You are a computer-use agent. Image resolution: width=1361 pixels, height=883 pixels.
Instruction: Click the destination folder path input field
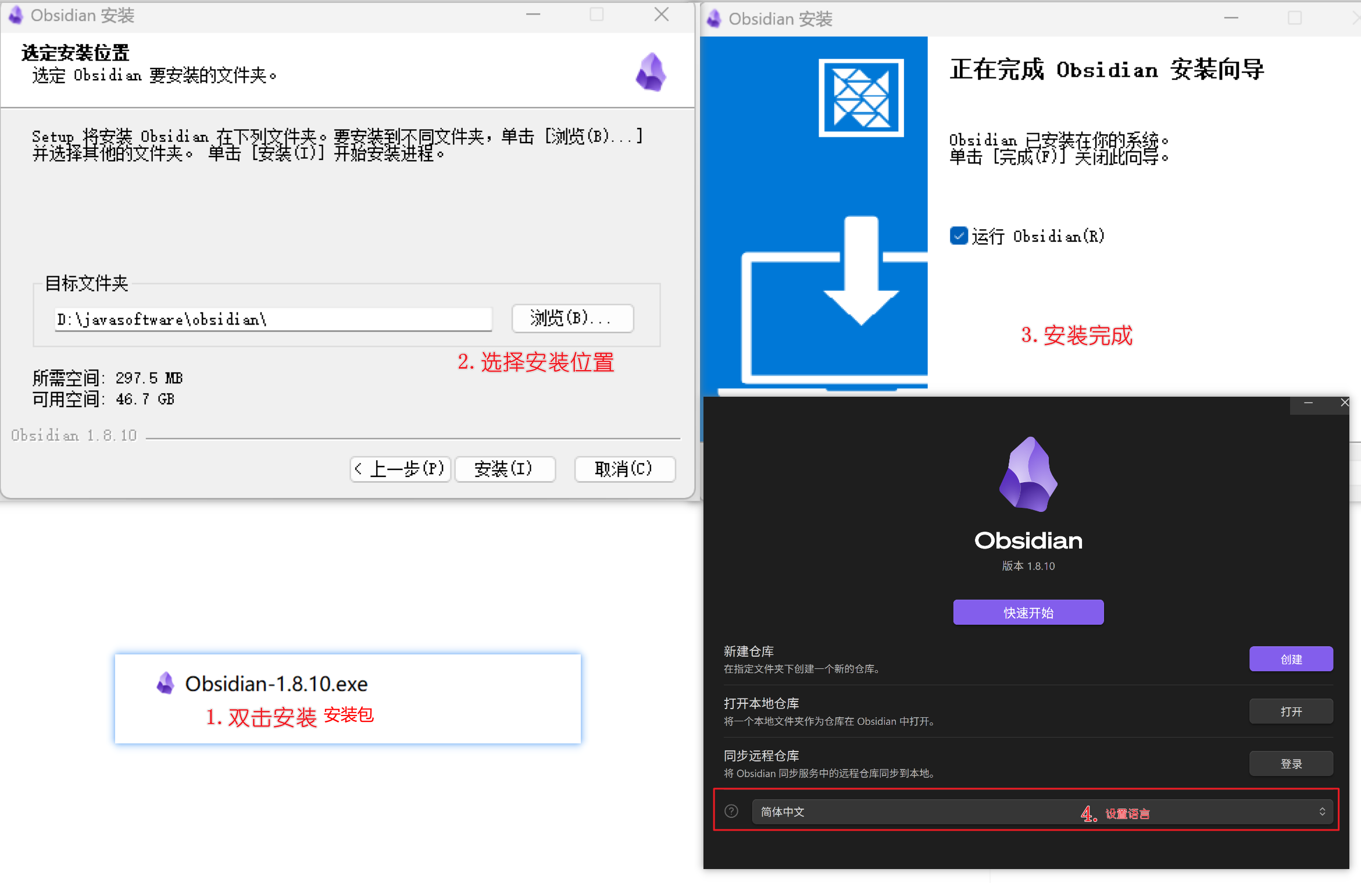[273, 319]
